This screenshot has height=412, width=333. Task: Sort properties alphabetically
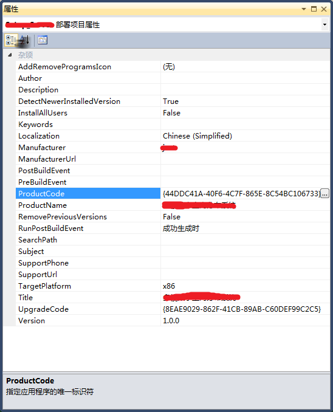(x=25, y=40)
